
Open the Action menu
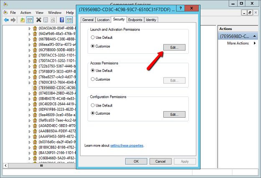tap(25, 13)
